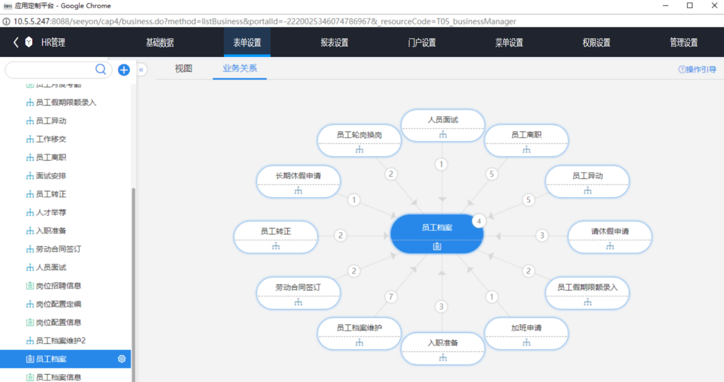Select 员工档案信息 in the sidebar list

pos(59,377)
